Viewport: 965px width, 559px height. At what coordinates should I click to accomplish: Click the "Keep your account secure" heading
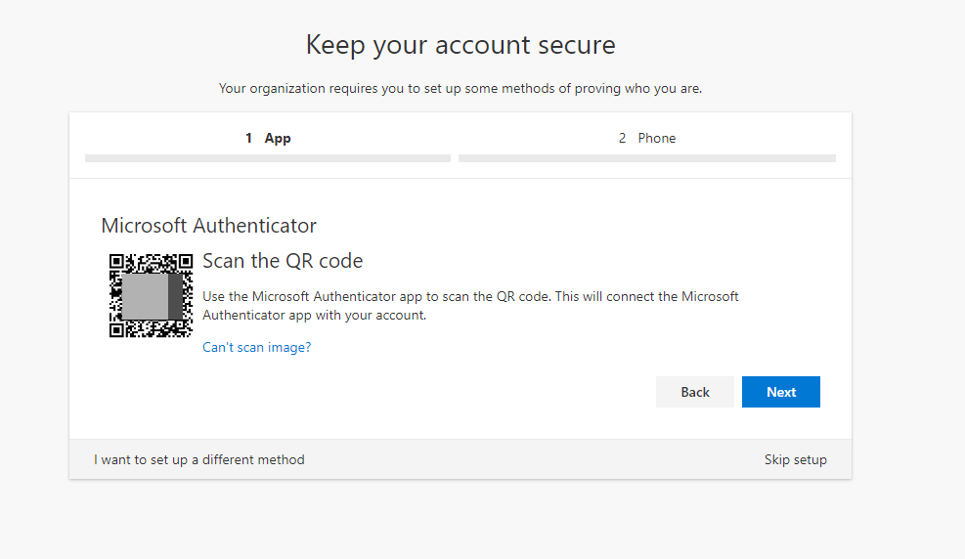pyautogui.click(x=461, y=45)
